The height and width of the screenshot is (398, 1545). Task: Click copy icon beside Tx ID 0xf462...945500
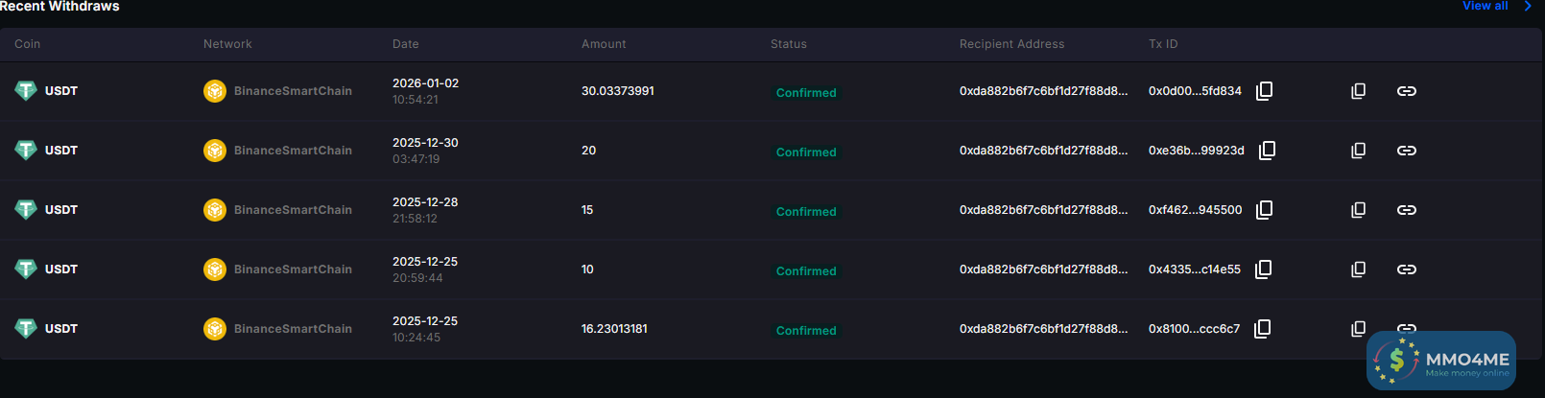tap(1265, 210)
